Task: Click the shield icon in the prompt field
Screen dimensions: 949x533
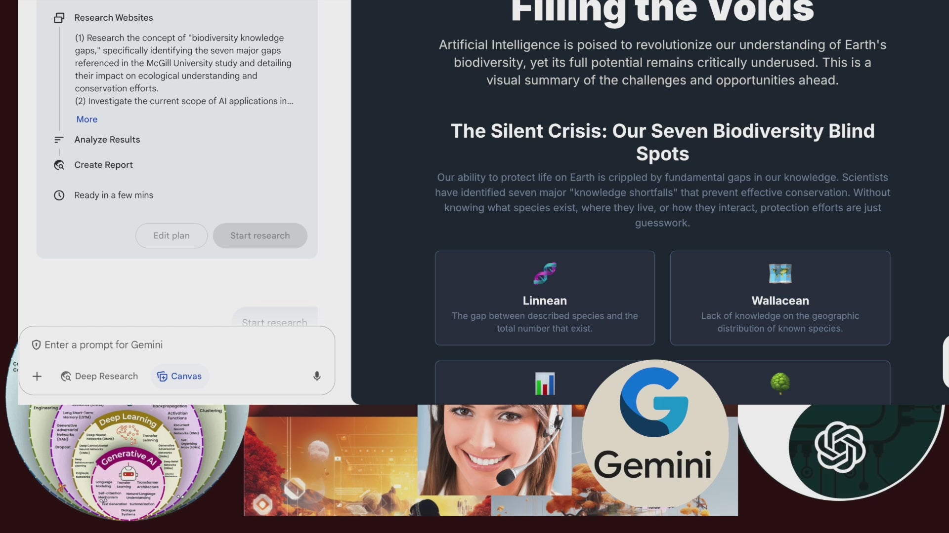Action: tap(36, 345)
